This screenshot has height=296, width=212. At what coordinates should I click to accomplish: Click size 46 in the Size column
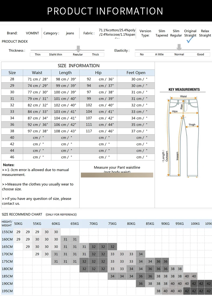tap(12, 157)
